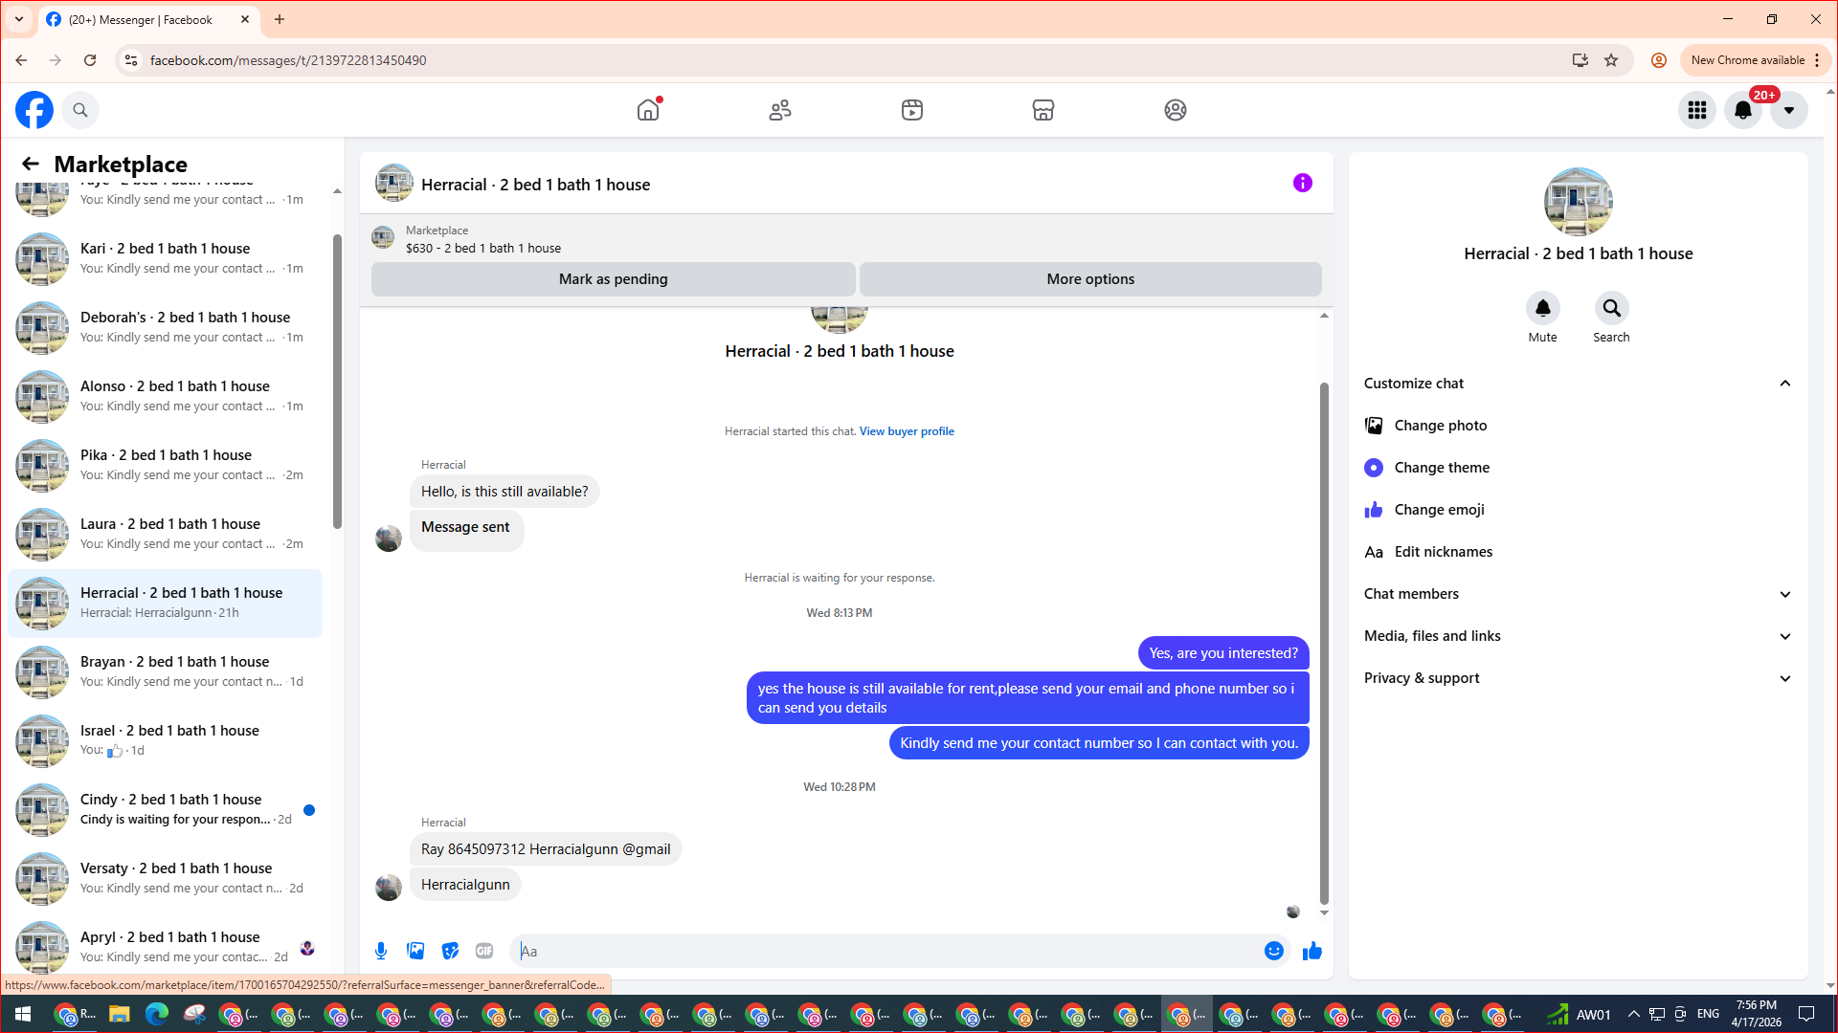Toggle the conversation information panel

(x=1302, y=183)
